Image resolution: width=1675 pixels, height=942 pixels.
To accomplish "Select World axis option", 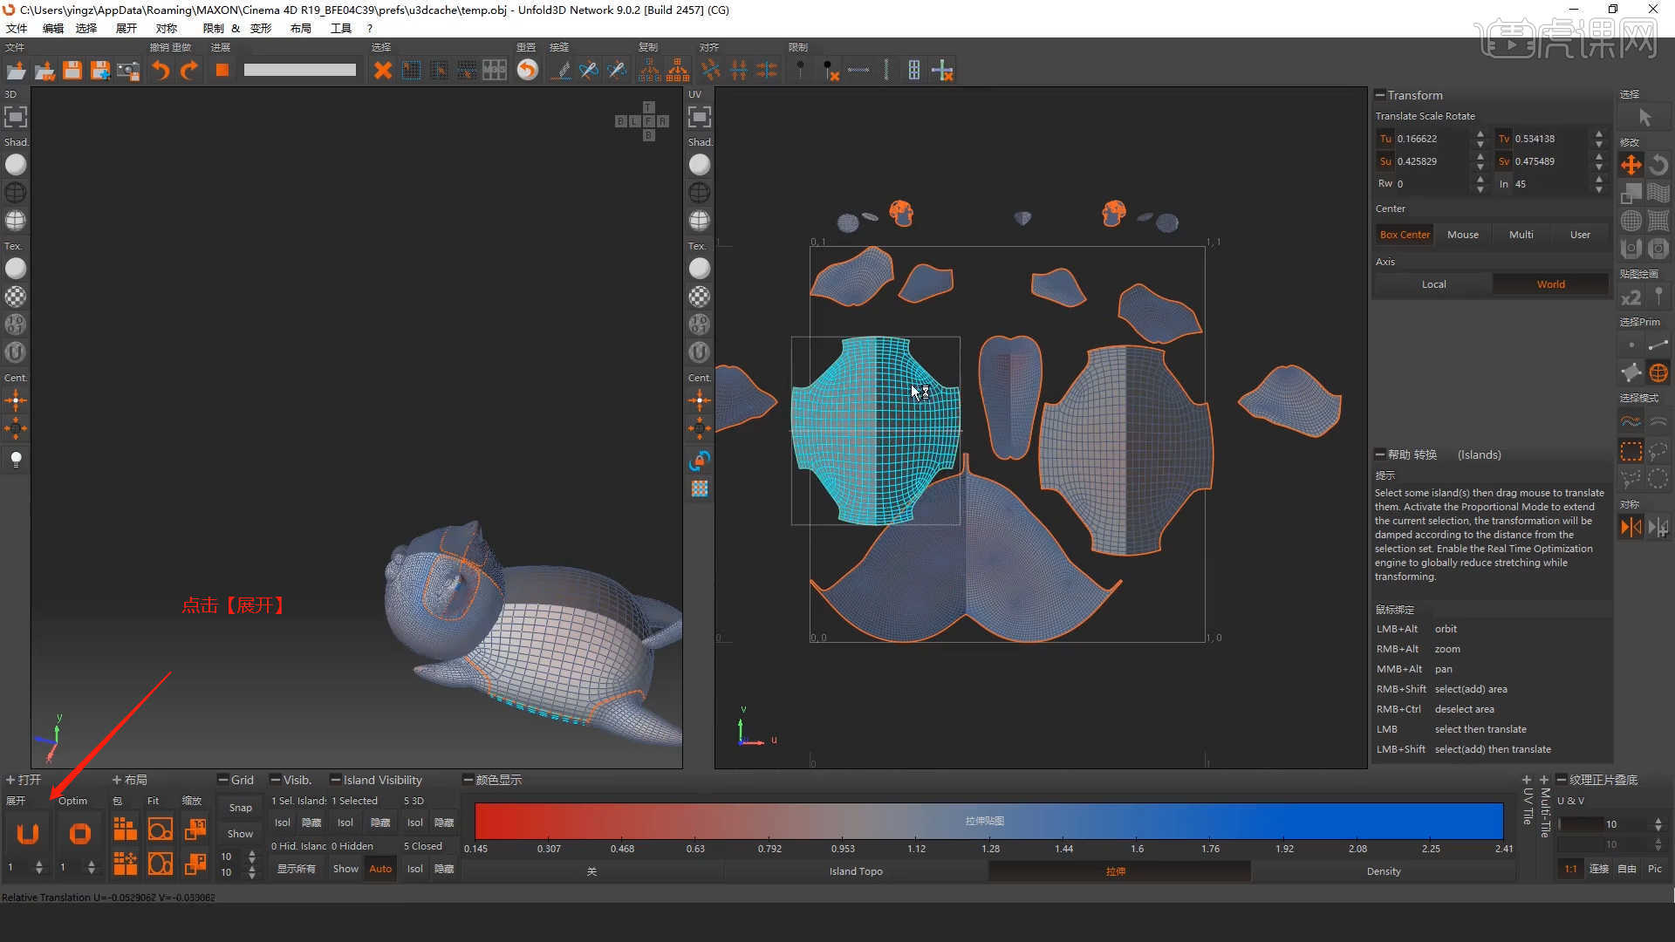I will (1550, 284).
